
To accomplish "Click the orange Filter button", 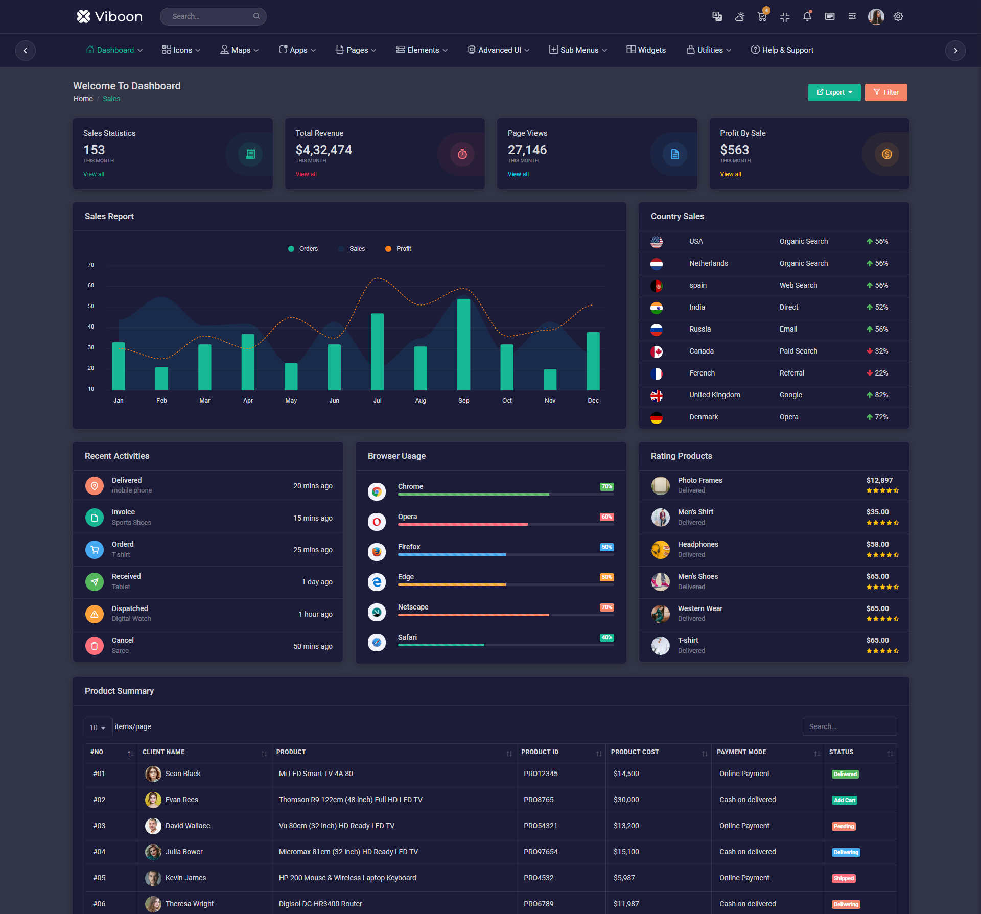I will point(886,92).
